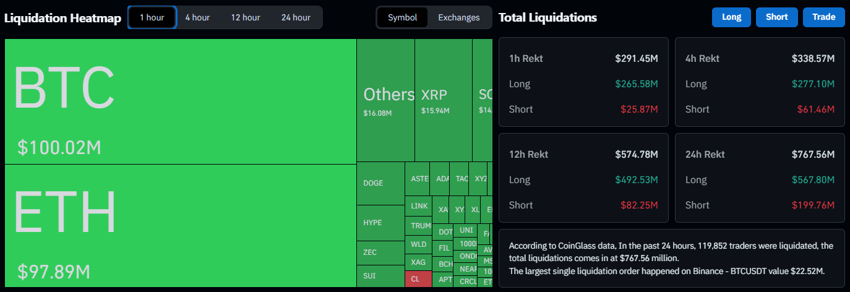
Task: Click the NEAR heatmap tile
Action: 466,269
